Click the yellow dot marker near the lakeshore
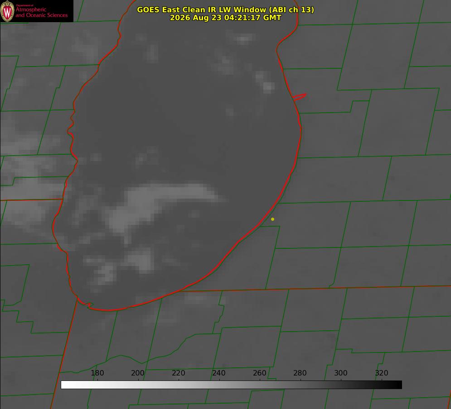Screen dimensions: 451x409 (x=272, y=219)
